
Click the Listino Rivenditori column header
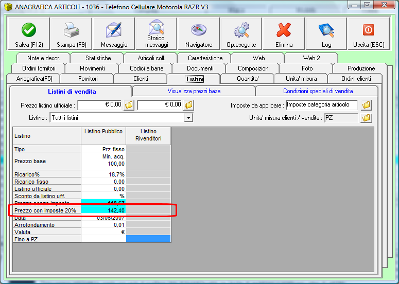pos(148,136)
